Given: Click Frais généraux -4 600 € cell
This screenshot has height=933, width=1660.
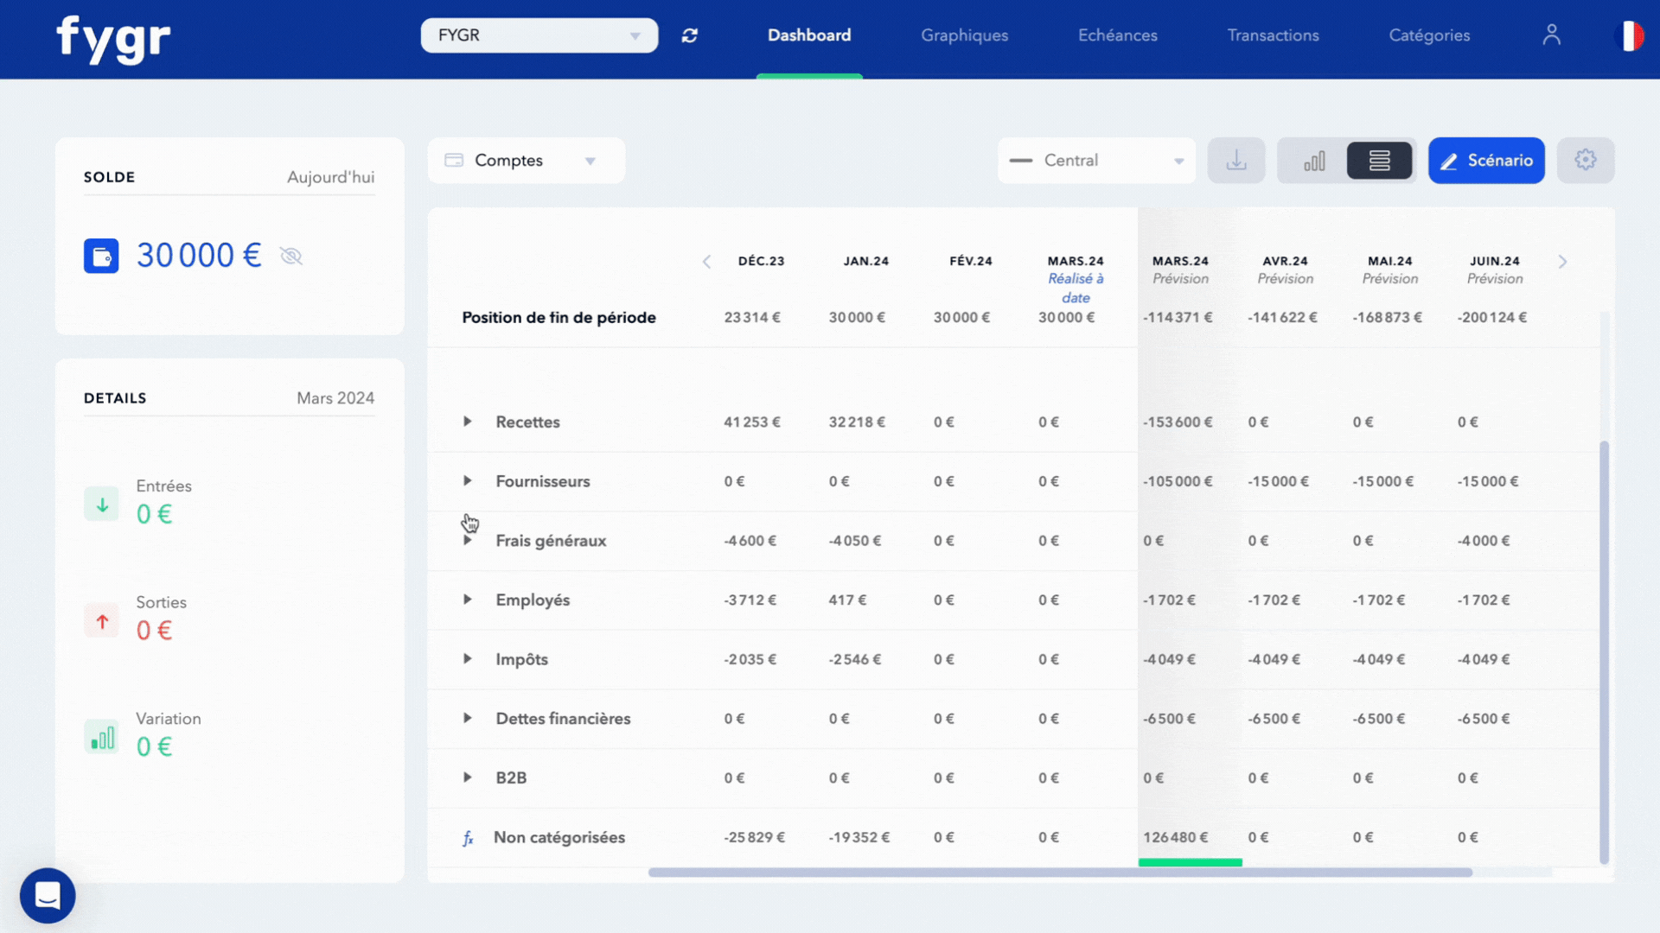Looking at the screenshot, I should click(750, 541).
